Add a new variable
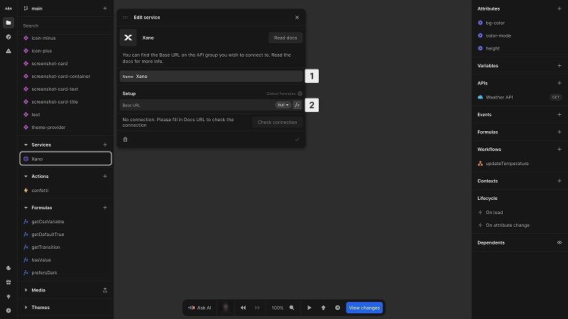This screenshot has width=568, height=319. [559, 66]
